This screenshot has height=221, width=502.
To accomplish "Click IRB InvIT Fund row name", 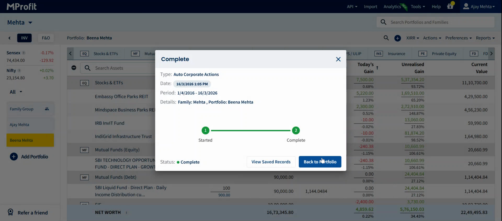I will click(x=110, y=123).
